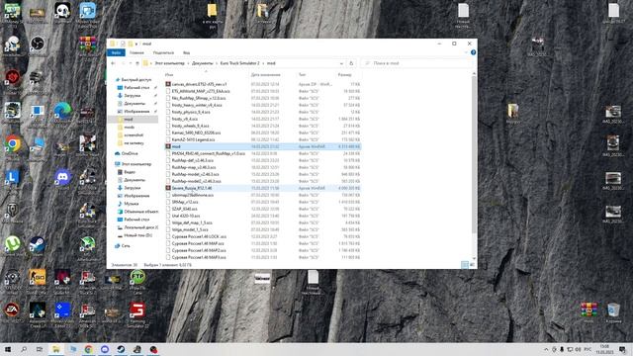
Task: Expand the address bar history dropdown
Action: tap(341, 63)
